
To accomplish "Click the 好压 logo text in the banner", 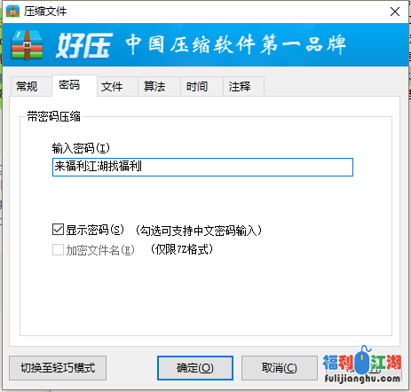I will pyautogui.click(x=84, y=45).
